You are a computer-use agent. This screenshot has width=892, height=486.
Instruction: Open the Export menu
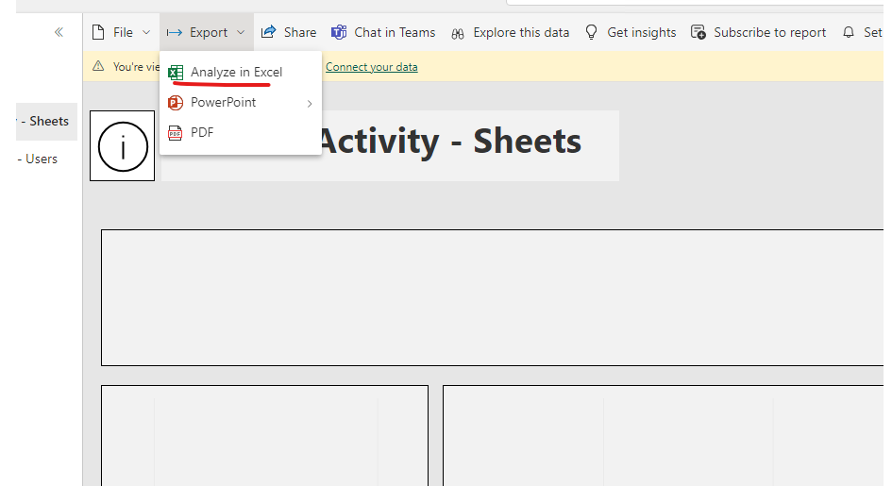(x=207, y=32)
